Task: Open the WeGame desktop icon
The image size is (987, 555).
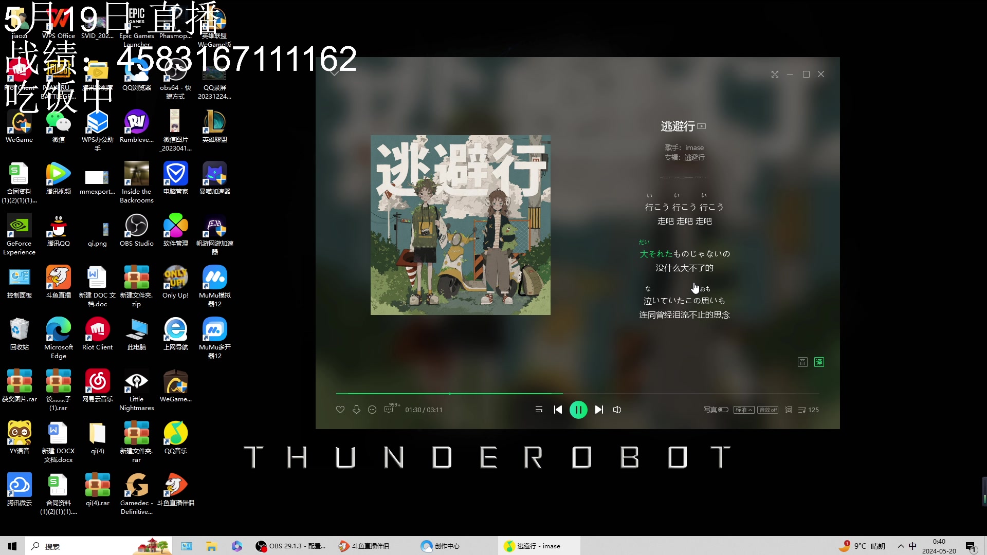Action: pos(20,126)
